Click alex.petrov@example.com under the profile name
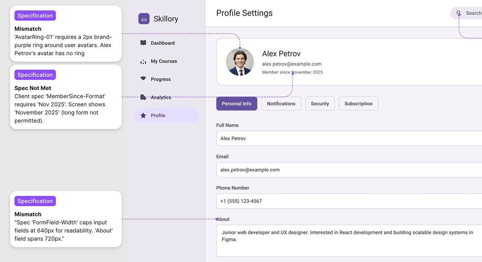This screenshot has width=482, height=262. (x=292, y=64)
